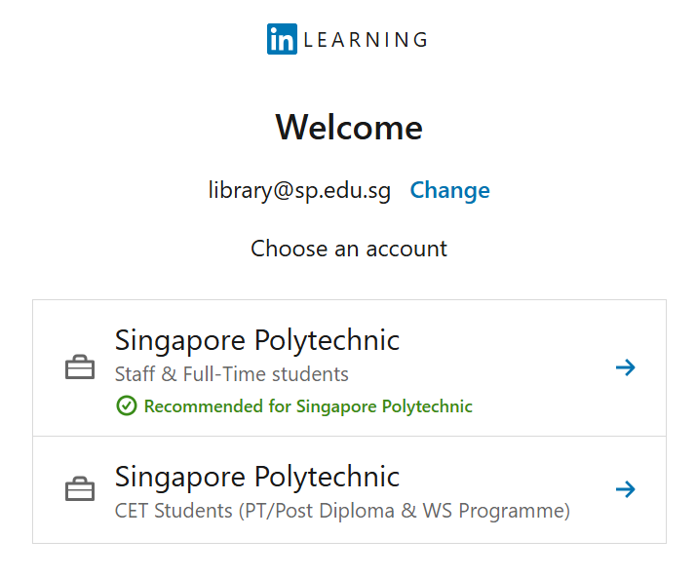Click the briefcase icon for CET Students account
The image size is (696, 578).
(80, 489)
